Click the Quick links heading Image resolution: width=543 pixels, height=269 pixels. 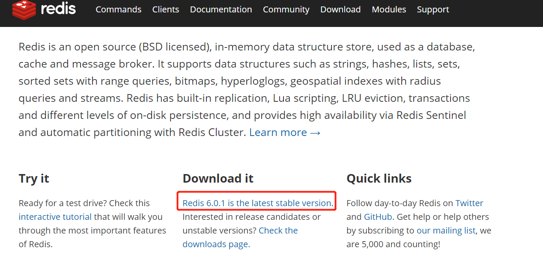pos(379,178)
